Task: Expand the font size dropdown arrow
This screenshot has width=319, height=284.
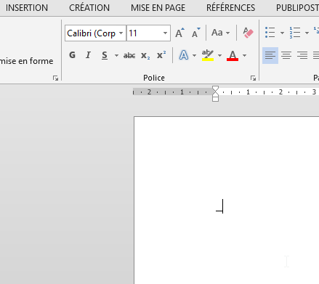Action: [165, 33]
